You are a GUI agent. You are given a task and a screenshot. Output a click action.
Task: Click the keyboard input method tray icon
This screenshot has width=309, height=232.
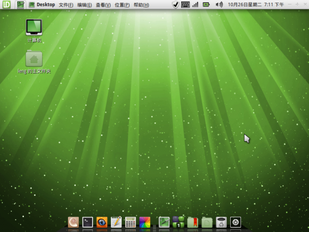tap(186, 4)
